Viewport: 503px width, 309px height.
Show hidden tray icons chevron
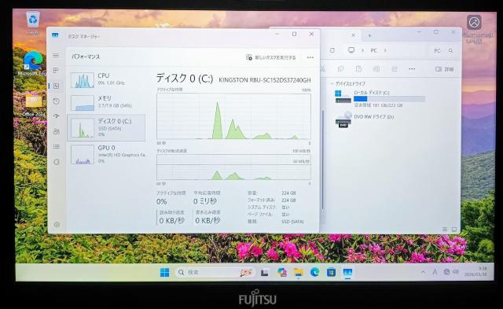pos(423,272)
